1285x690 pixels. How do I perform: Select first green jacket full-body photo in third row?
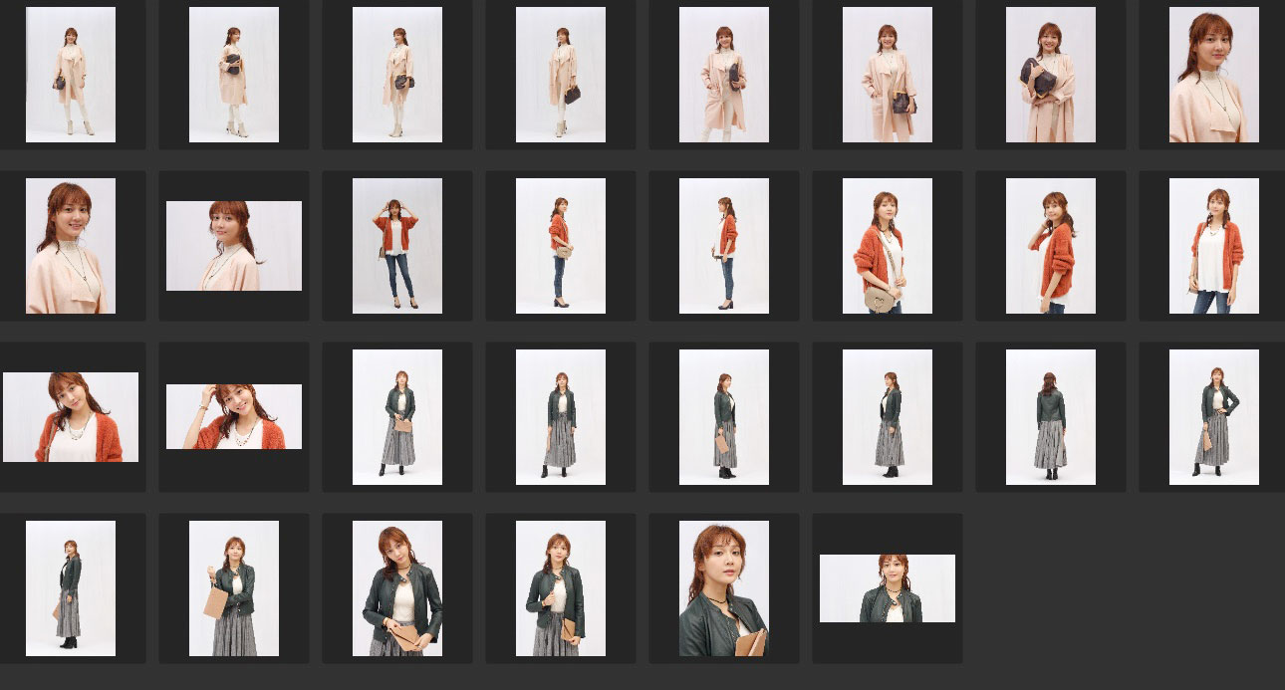(397, 417)
